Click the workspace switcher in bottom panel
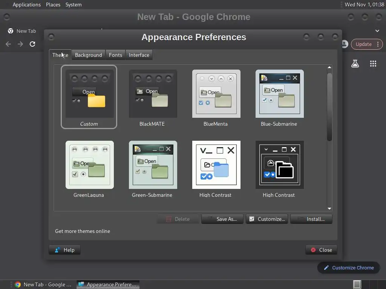The image size is (386, 289). [x=357, y=284]
